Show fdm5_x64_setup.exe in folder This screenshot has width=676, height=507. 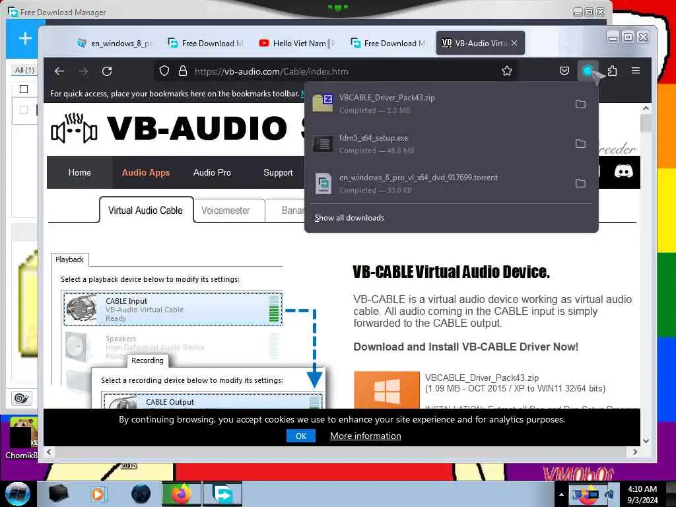(581, 143)
